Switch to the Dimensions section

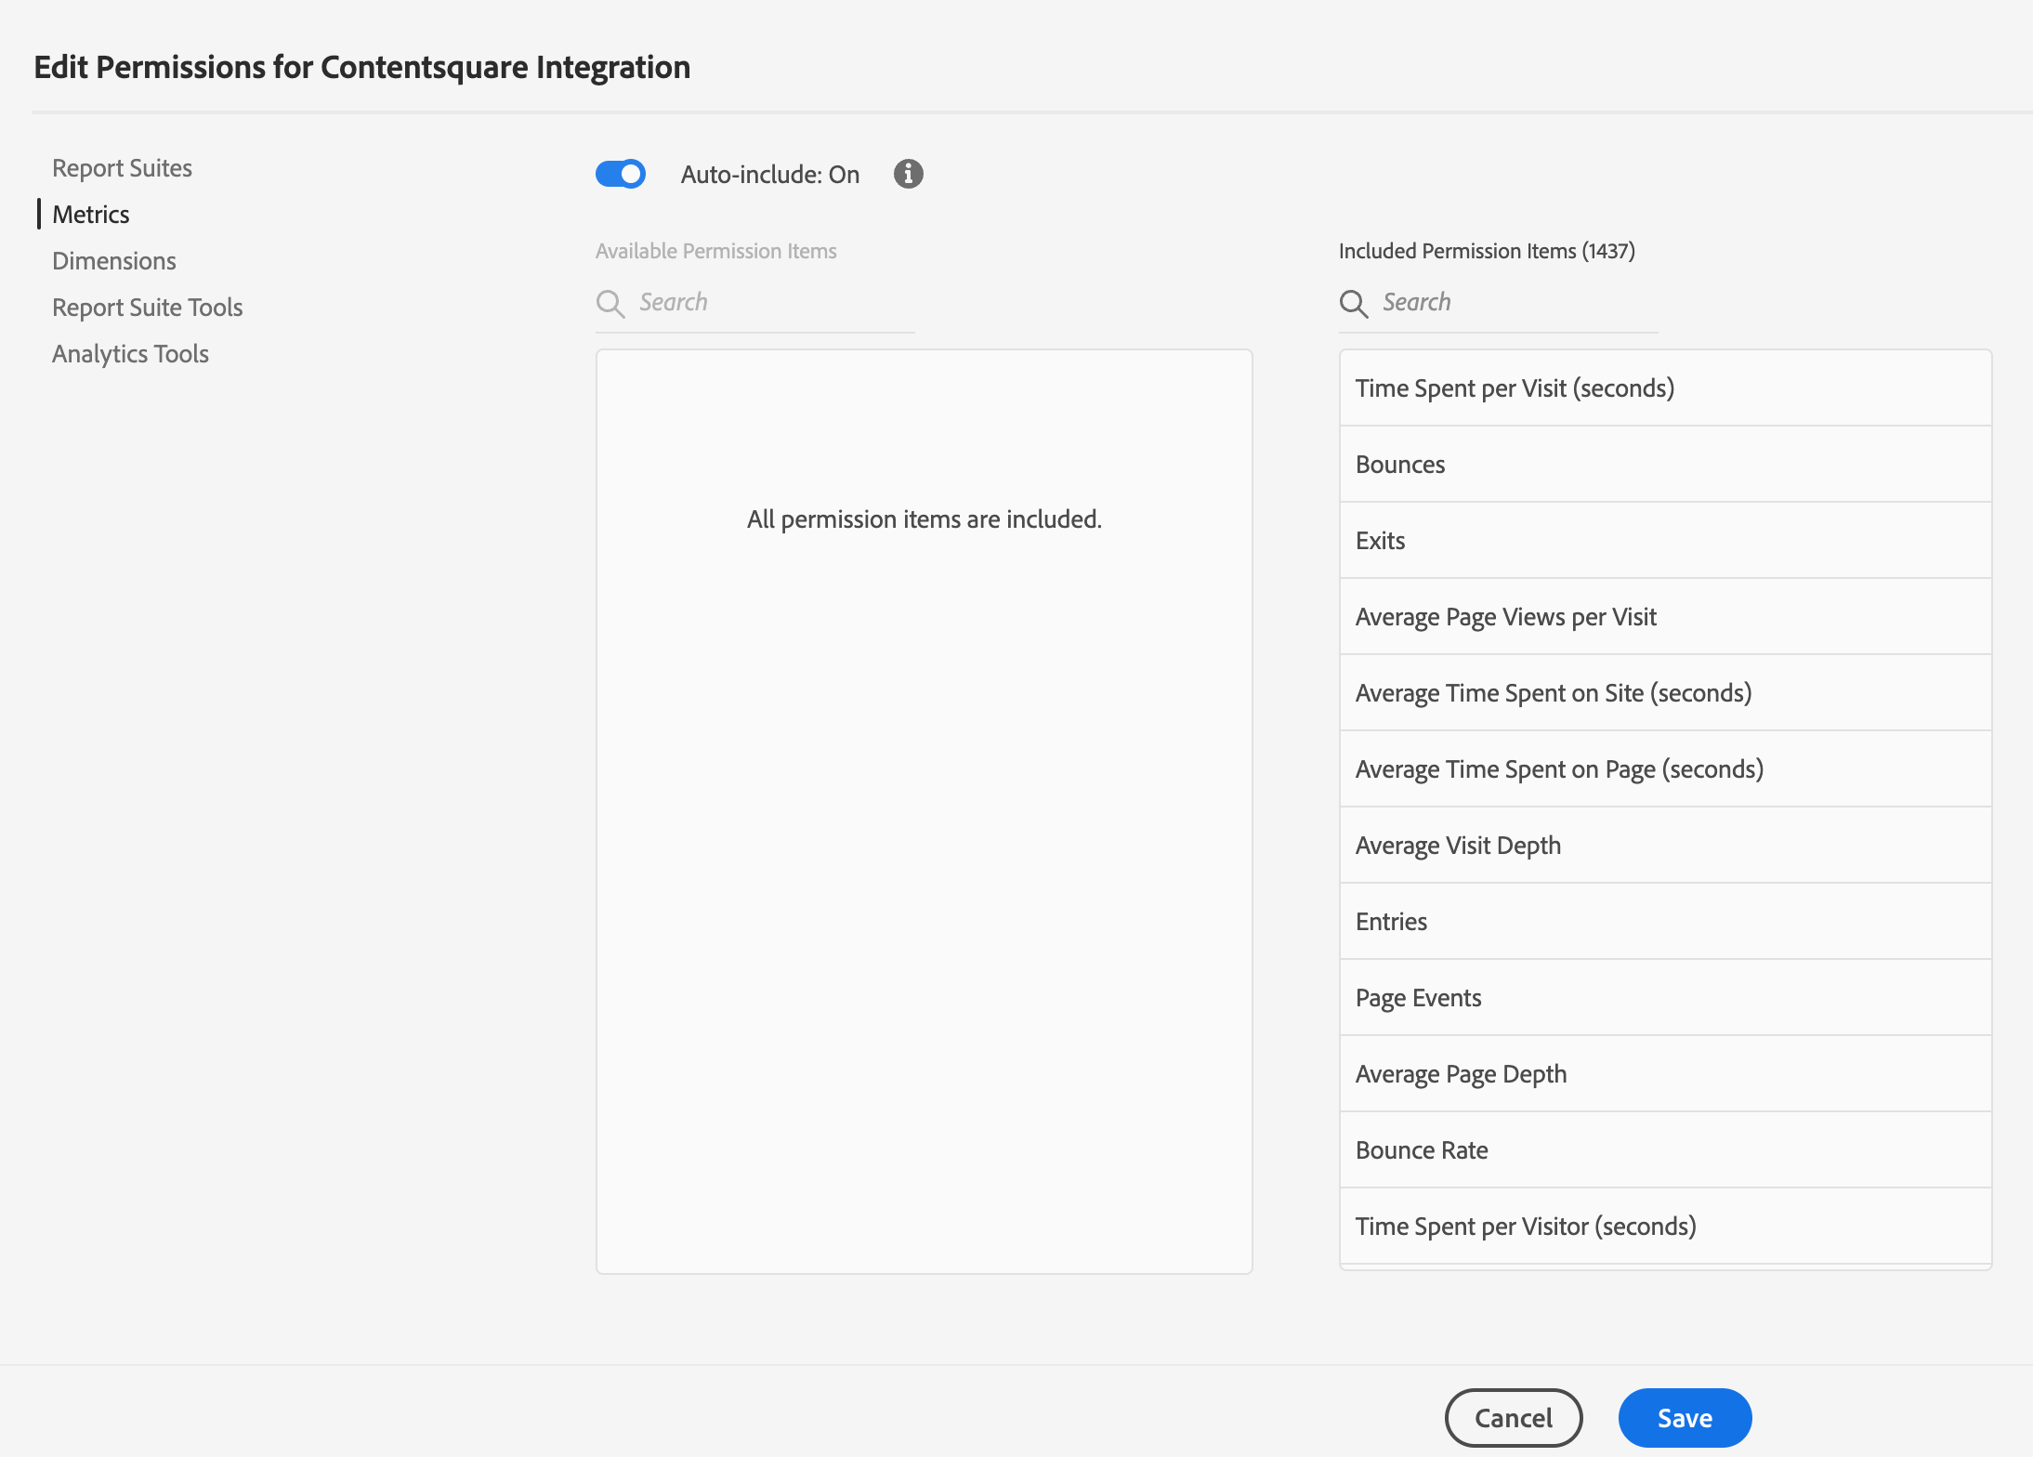tap(114, 261)
